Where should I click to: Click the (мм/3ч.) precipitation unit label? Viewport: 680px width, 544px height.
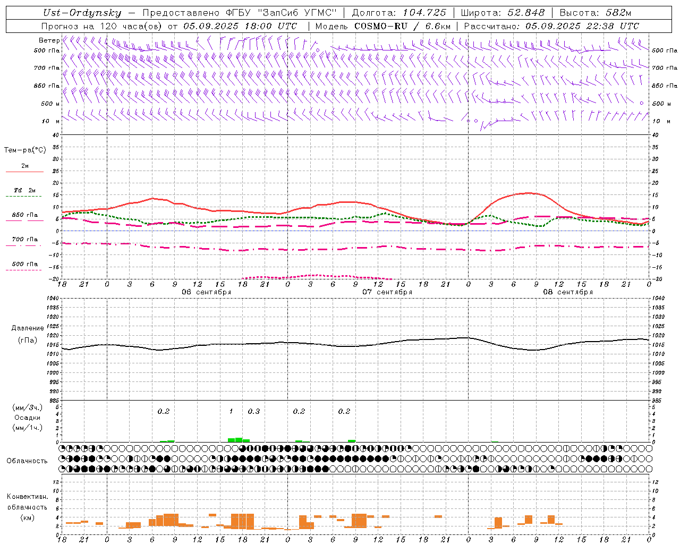[x=28, y=407]
